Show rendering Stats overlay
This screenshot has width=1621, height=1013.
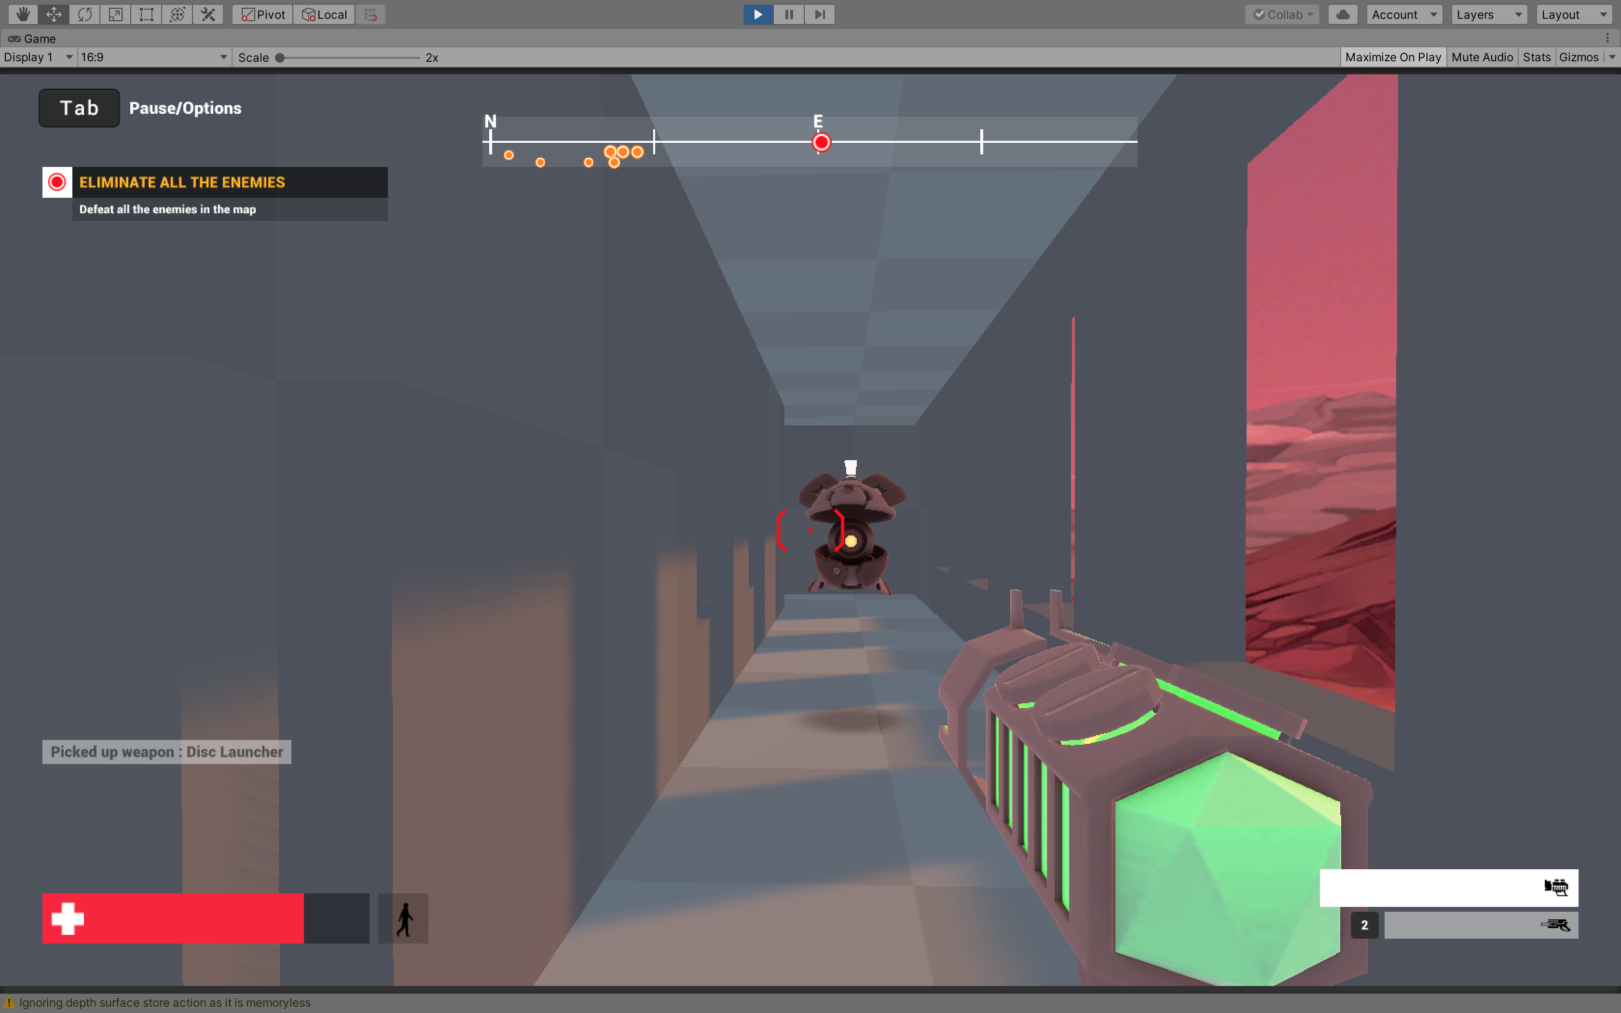(1536, 57)
